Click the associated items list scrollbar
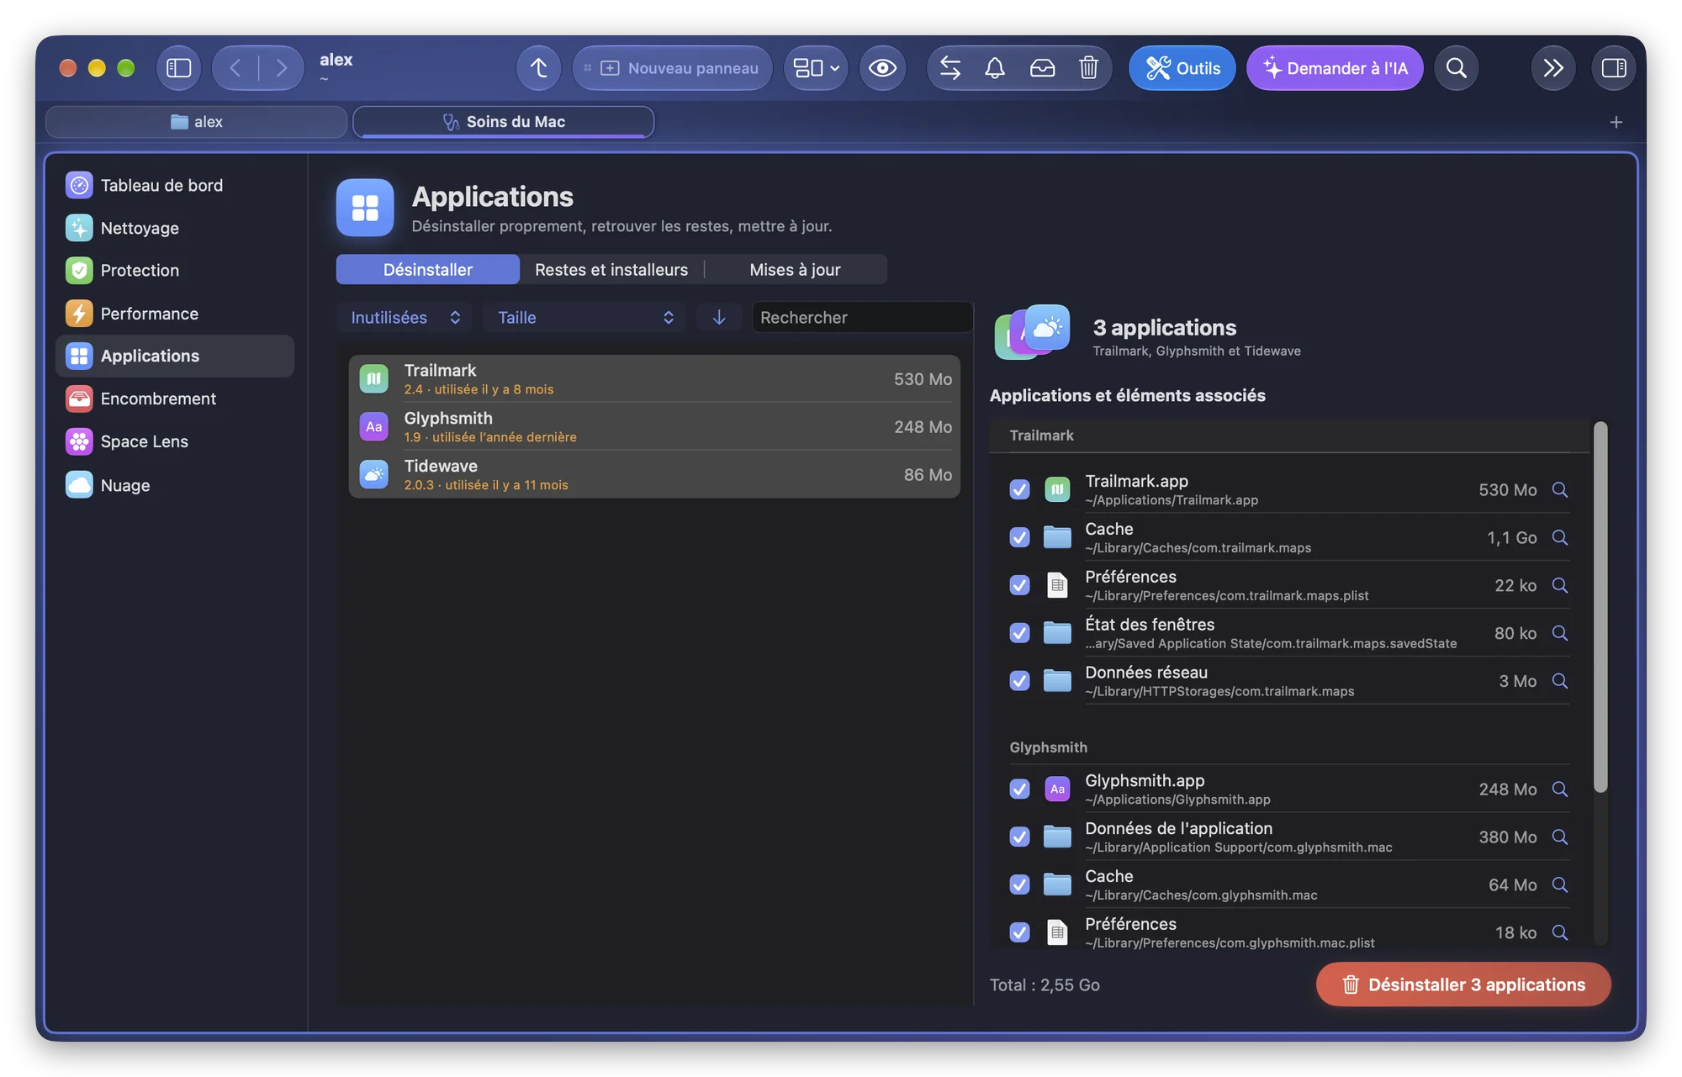Screen dimensions: 1682x1077 tap(1600, 605)
